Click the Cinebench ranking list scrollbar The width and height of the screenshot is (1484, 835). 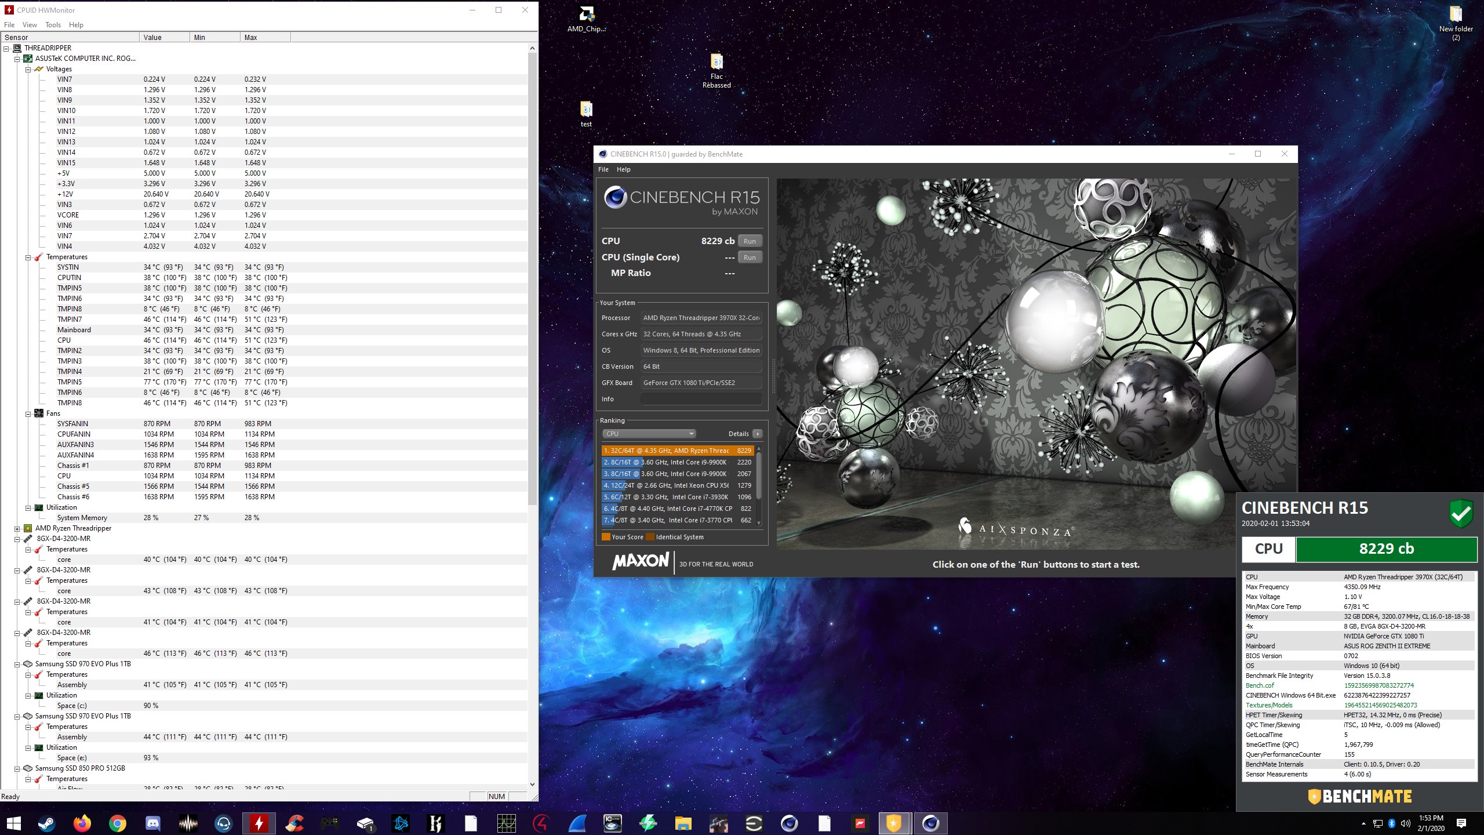(759, 475)
